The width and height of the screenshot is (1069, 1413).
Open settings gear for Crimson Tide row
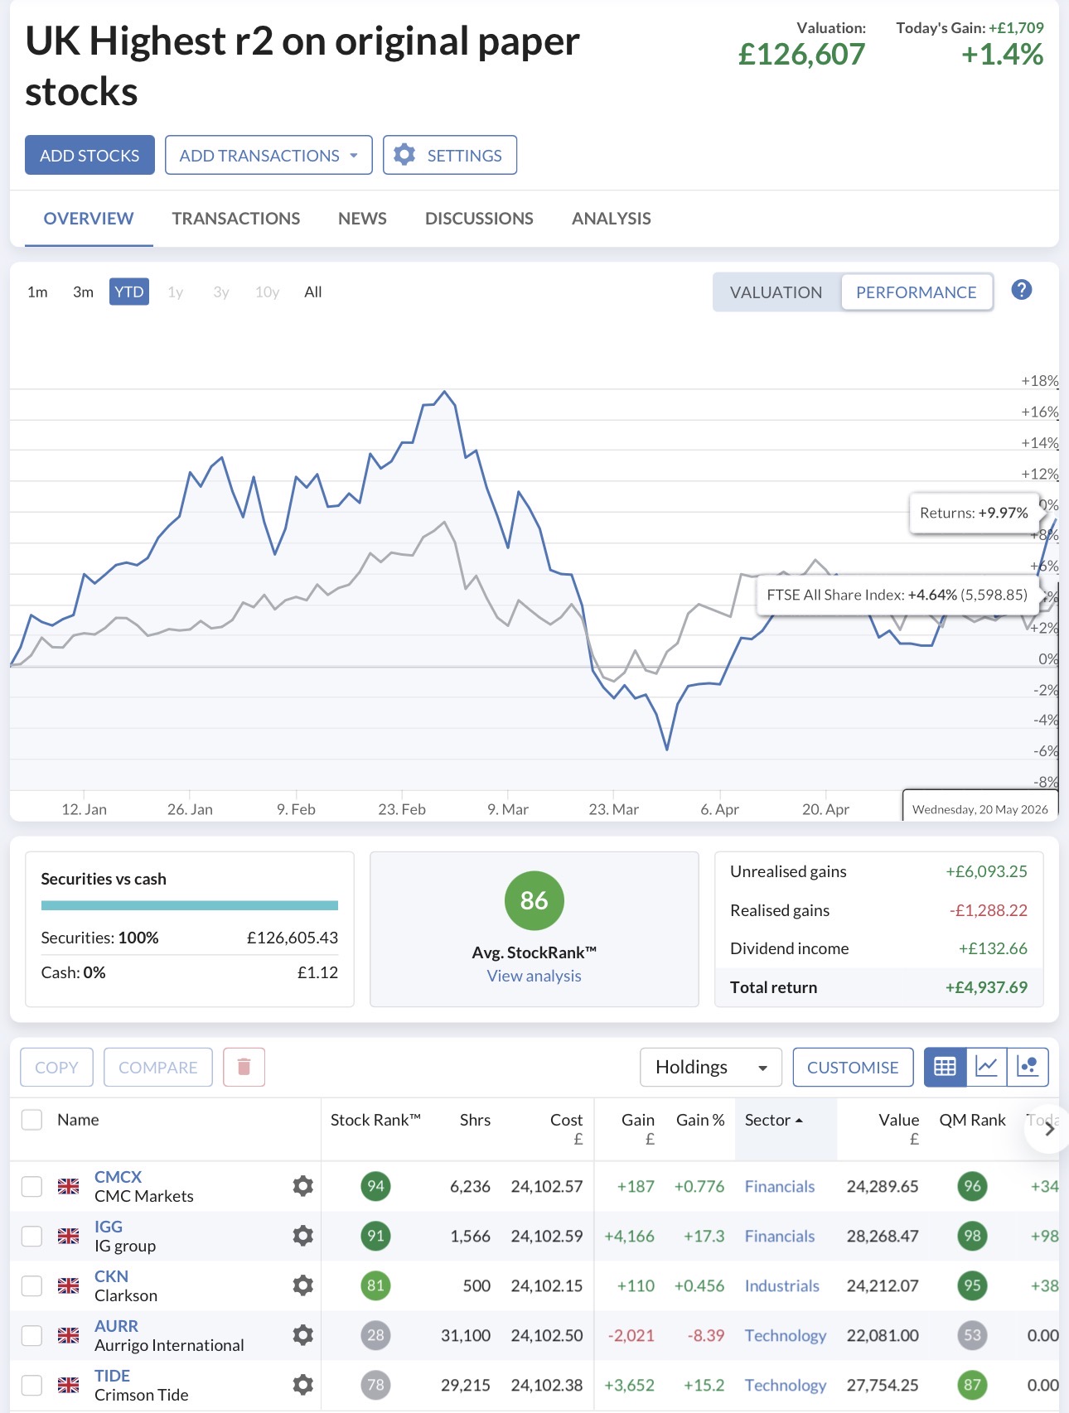point(303,1385)
